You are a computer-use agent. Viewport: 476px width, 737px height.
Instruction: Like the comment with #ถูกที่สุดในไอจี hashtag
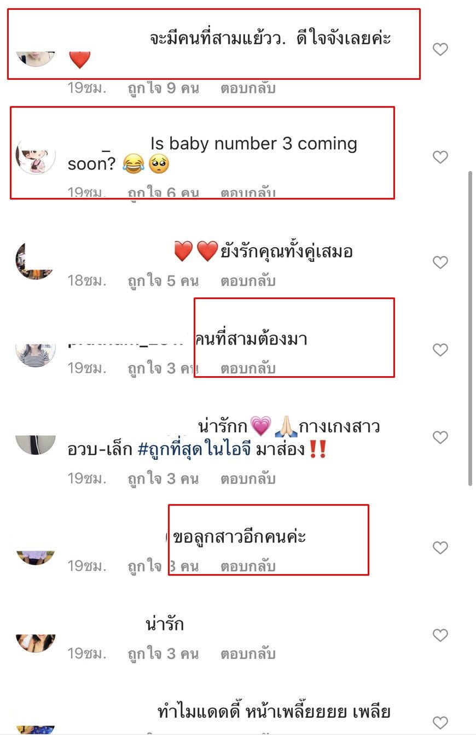[440, 437]
